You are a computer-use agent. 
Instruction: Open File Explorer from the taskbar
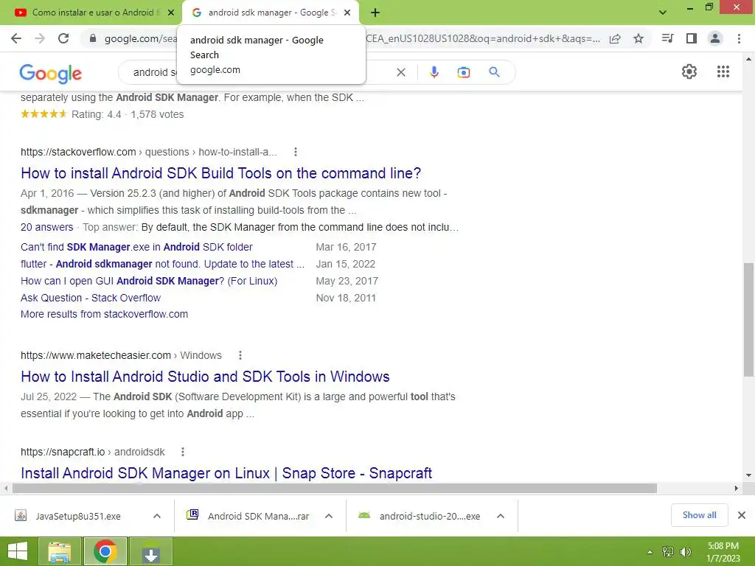click(60, 551)
